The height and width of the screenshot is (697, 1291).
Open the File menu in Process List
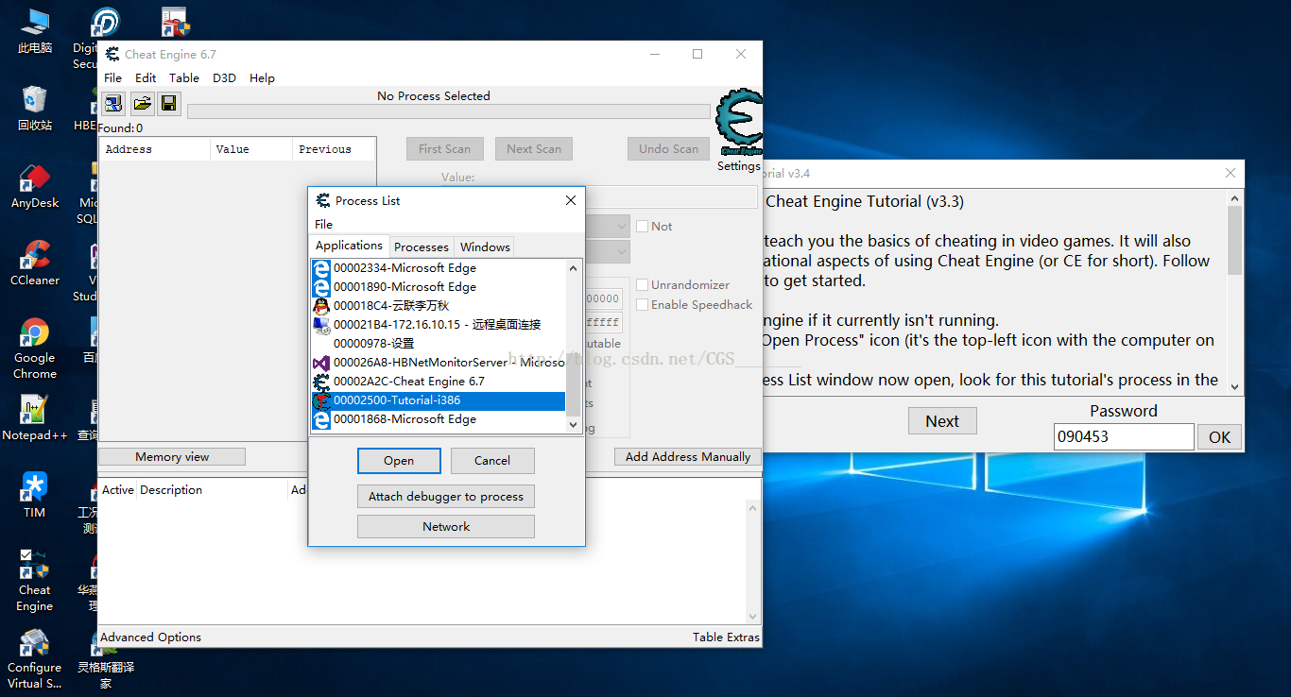[324, 225]
